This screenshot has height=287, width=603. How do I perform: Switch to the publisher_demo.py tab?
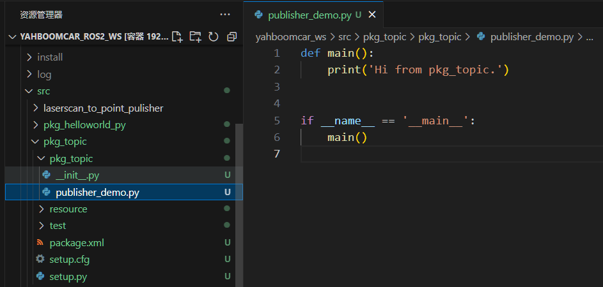pos(309,15)
